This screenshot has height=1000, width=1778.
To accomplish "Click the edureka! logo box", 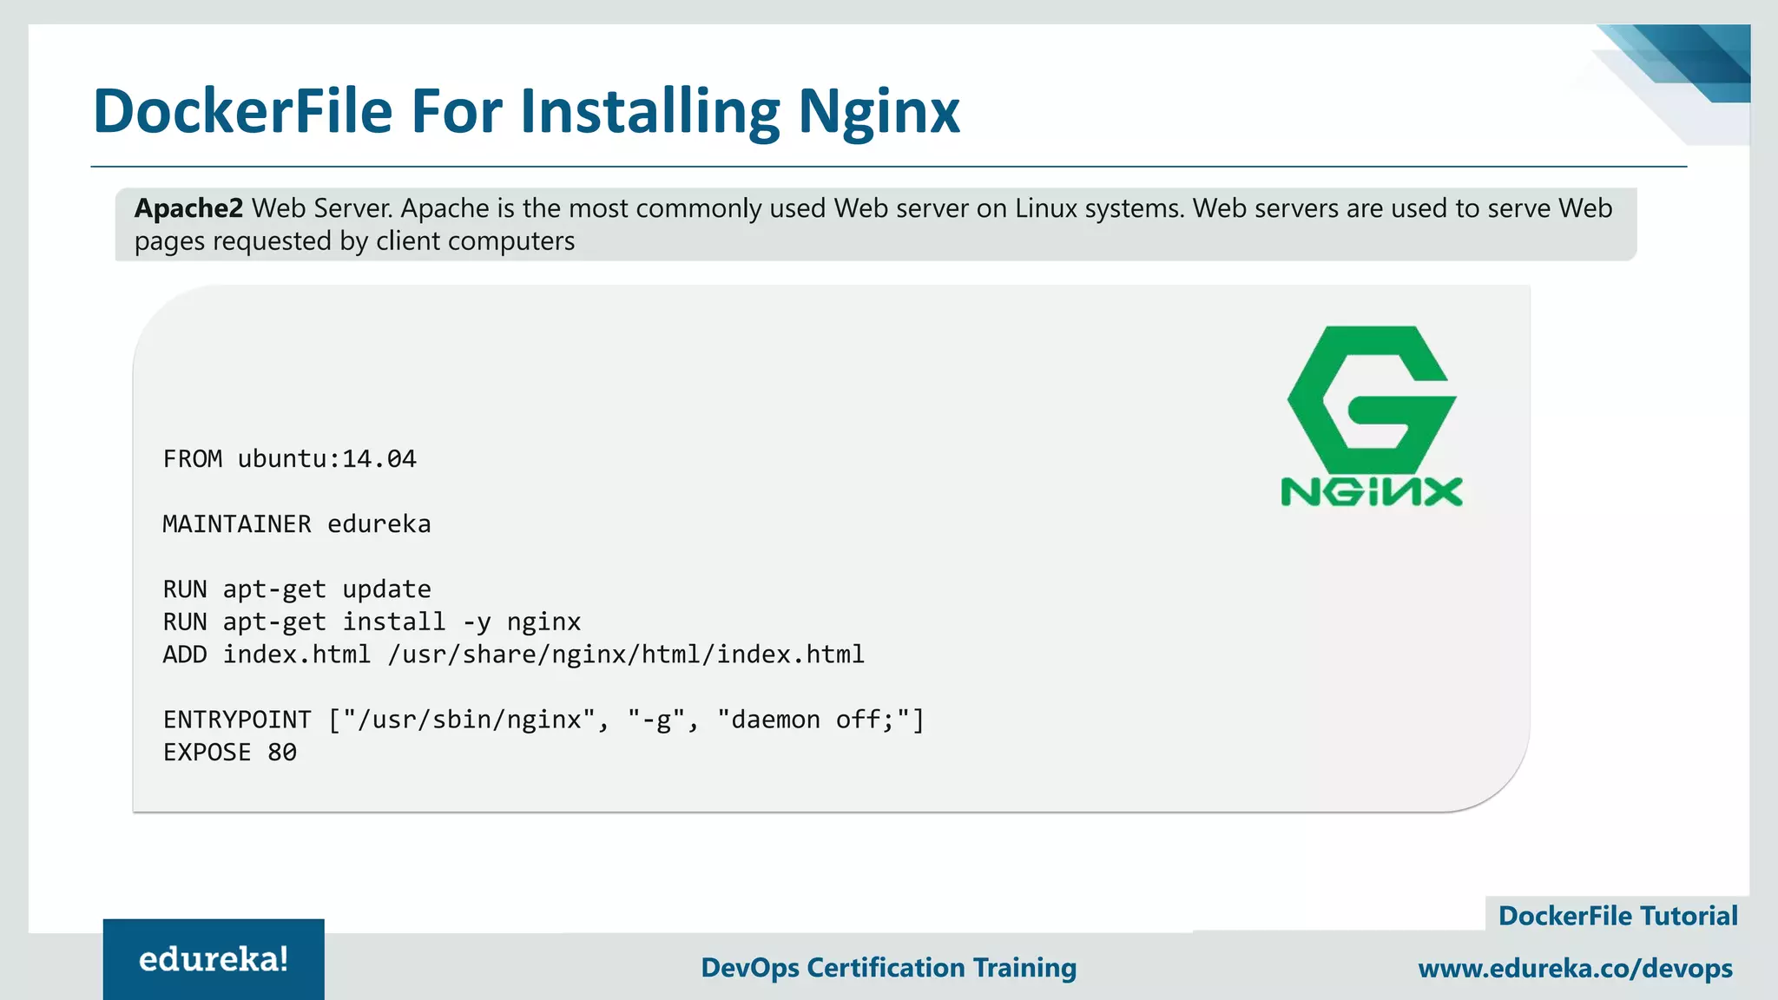I will coord(214,959).
